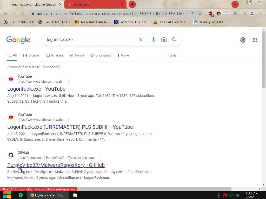Search by image with the camera icon
Screen dimensions: 266x199
tap(164, 40)
